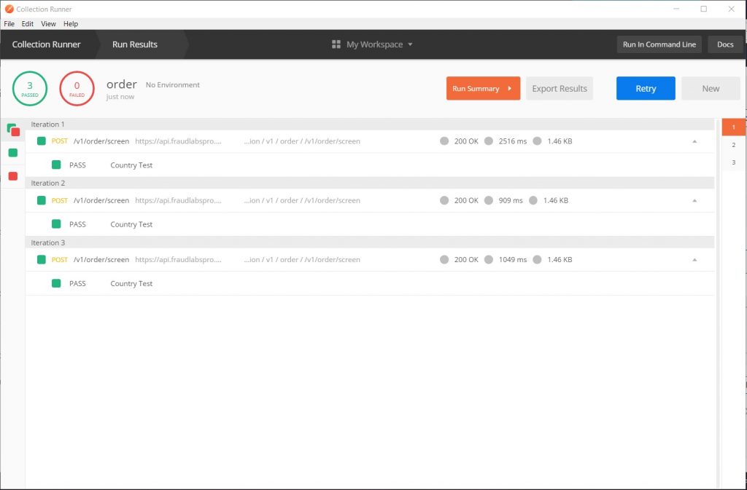Click the Export Results button
747x490 pixels.
coord(560,88)
